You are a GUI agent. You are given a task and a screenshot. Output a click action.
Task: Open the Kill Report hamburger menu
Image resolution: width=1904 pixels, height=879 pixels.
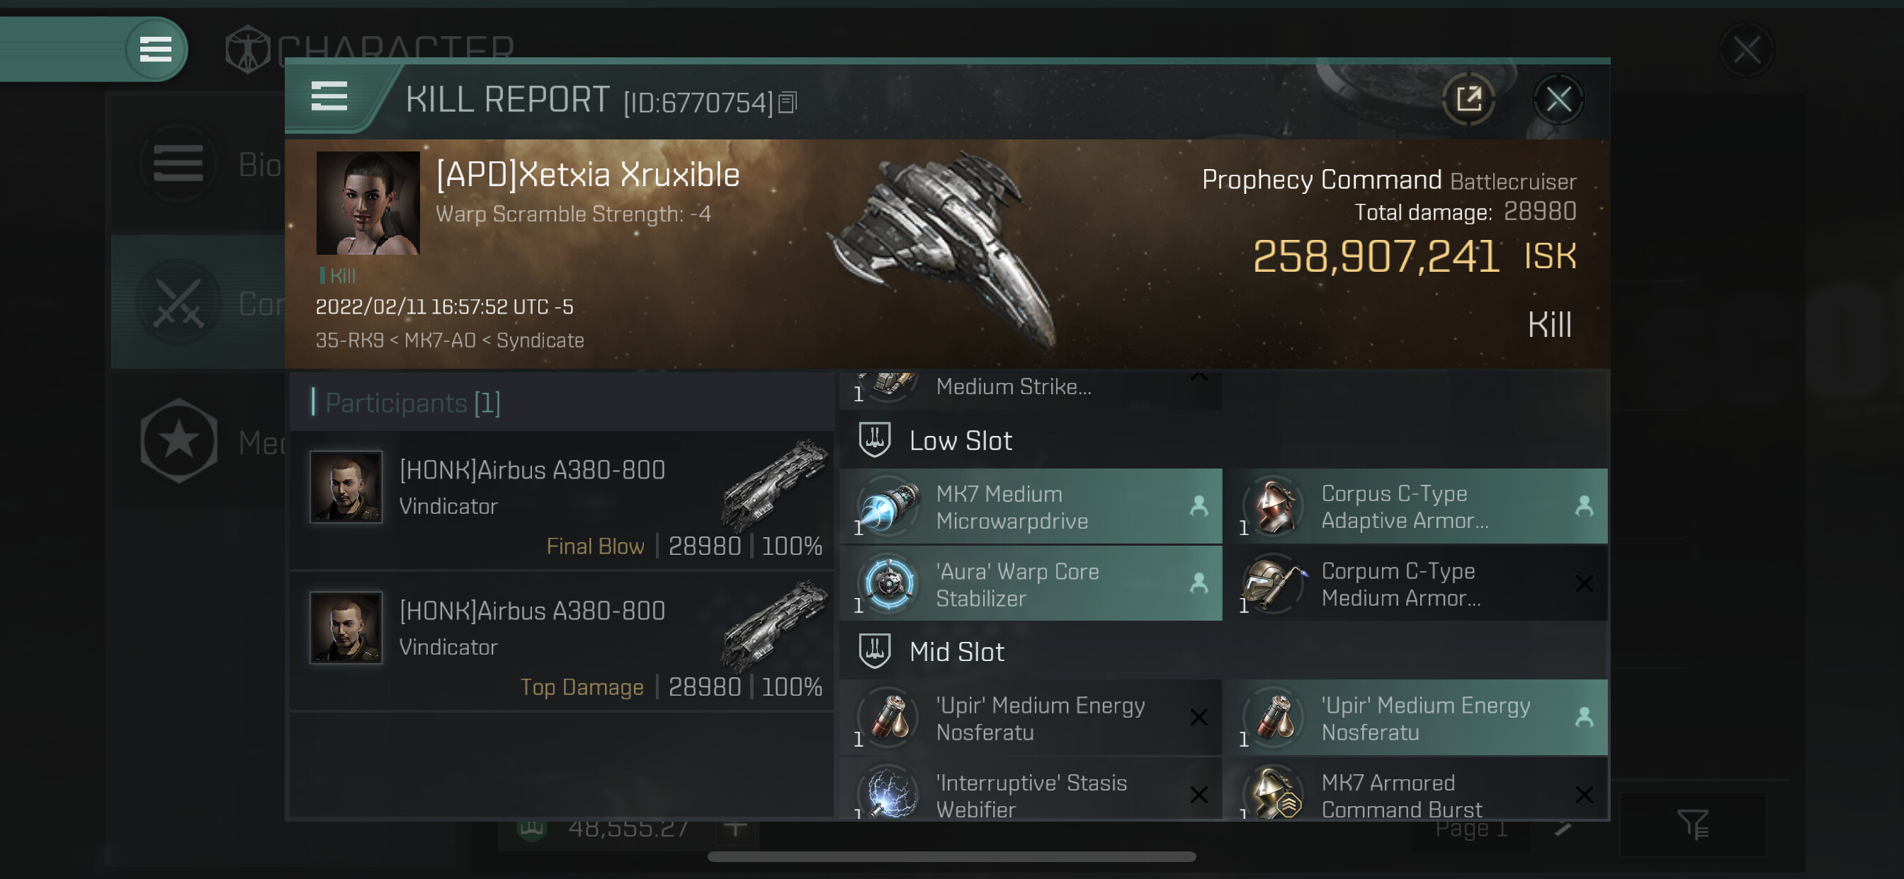tap(329, 97)
